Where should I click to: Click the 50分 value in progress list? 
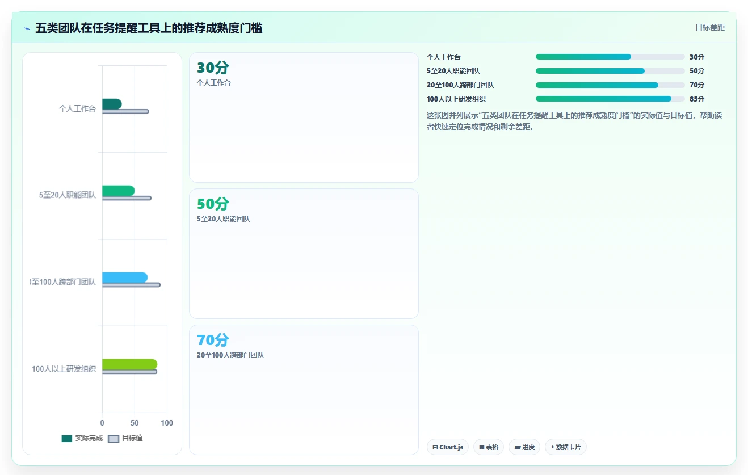[697, 71]
